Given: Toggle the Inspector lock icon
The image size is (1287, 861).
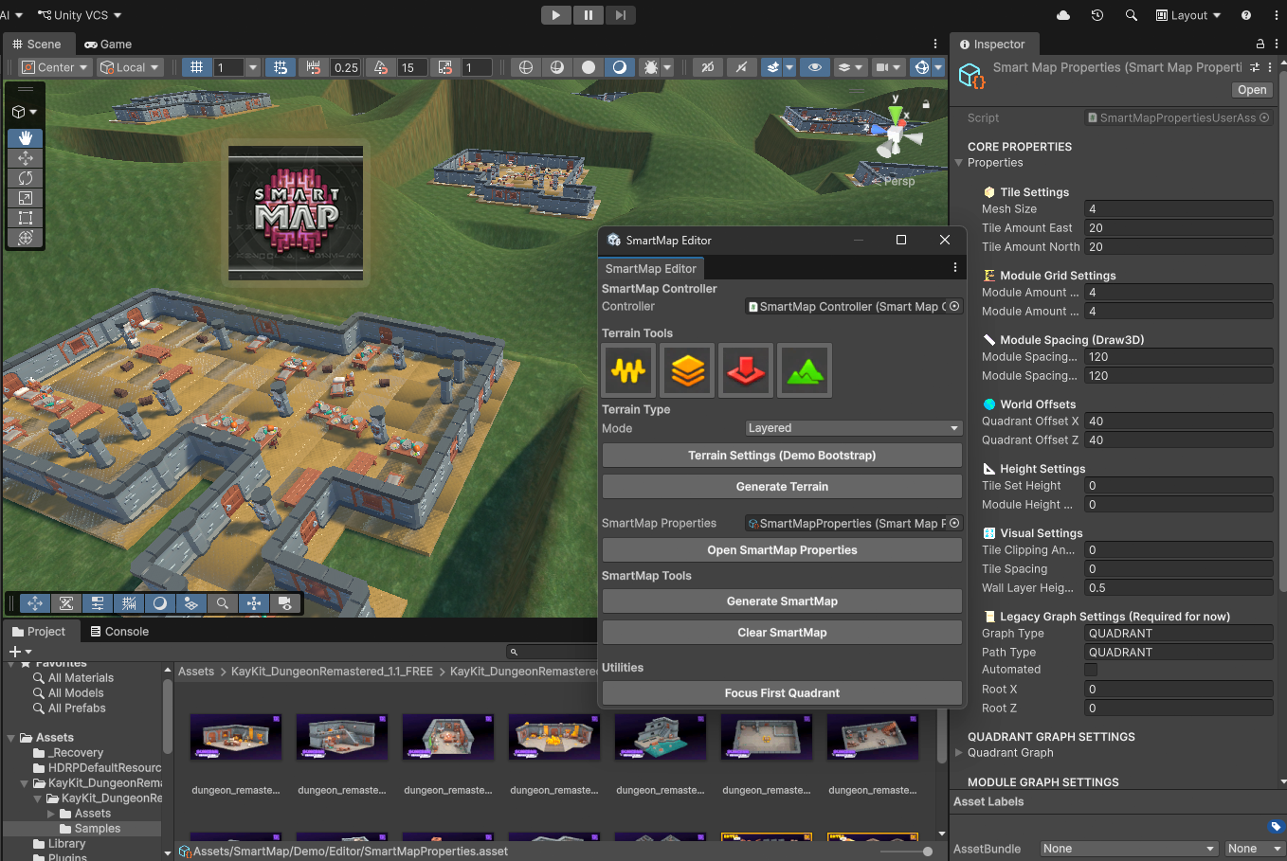Looking at the screenshot, I should 1260,45.
